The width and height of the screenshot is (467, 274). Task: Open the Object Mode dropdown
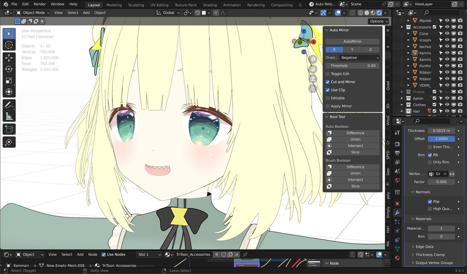33,12
